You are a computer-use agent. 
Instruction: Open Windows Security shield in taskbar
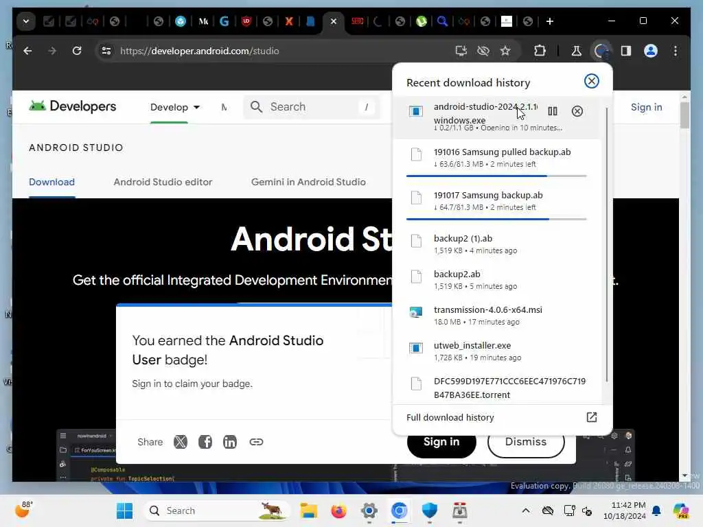(x=430, y=511)
